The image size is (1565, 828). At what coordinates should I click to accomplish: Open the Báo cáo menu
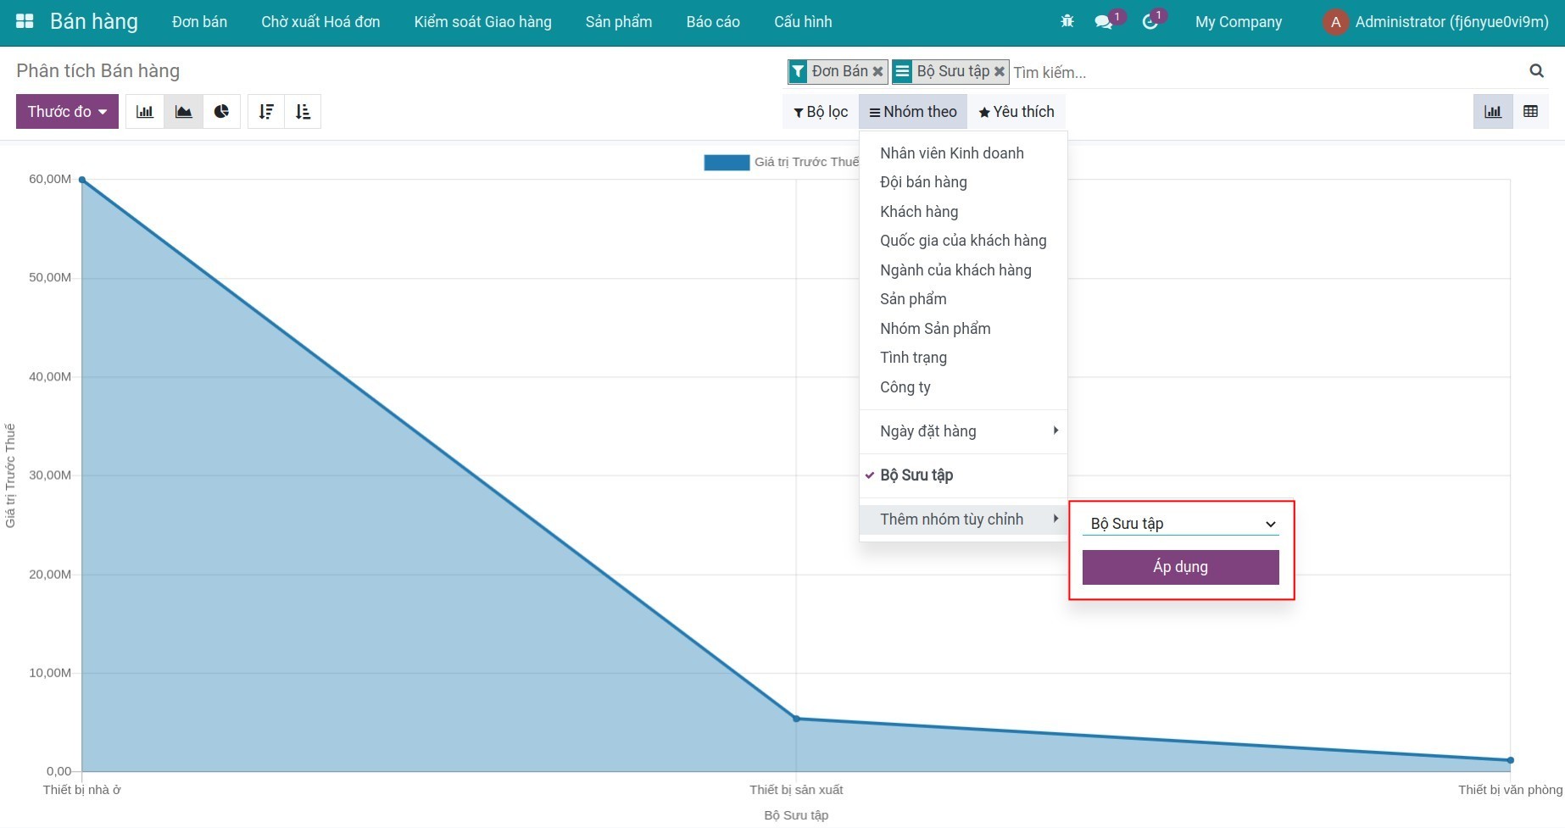[x=713, y=22]
